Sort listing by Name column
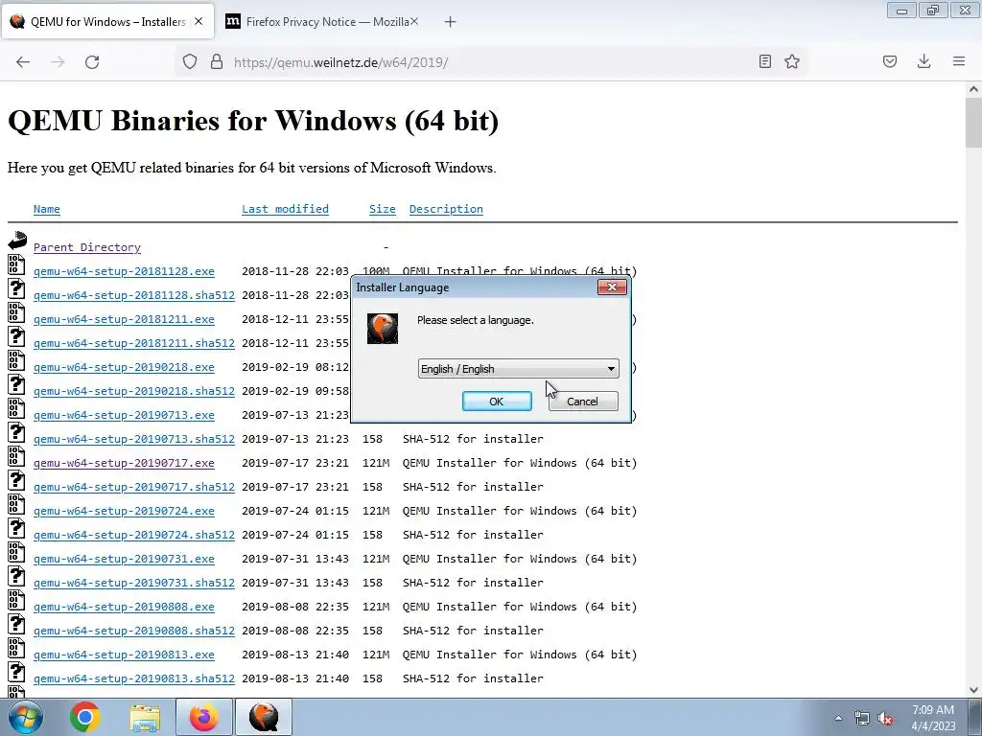The image size is (982, 736). click(x=47, y=209)
